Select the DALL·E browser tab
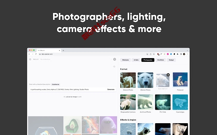Screen dimensions: 217x135 (x=49, y=51)
